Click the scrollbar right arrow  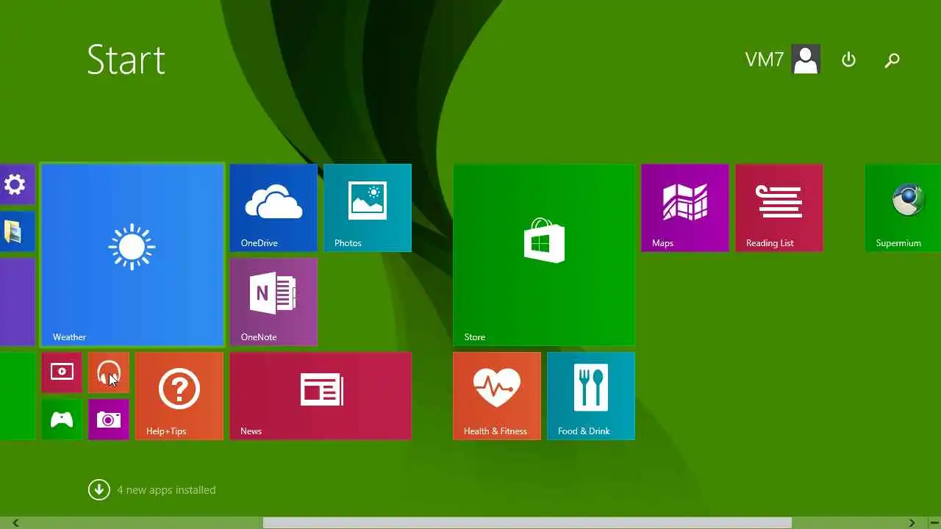point(912,523)
